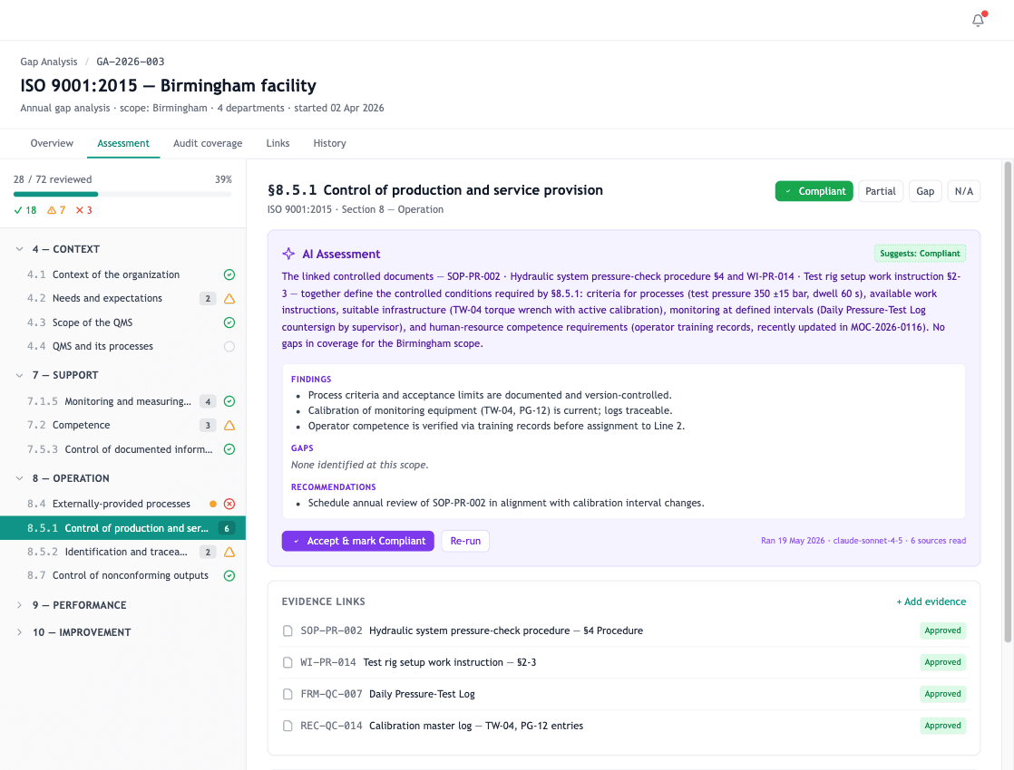Click document icon for WI-PR-014 evidence
Viewport: 1014px width, 770px height.
click(x=288, y=662)
